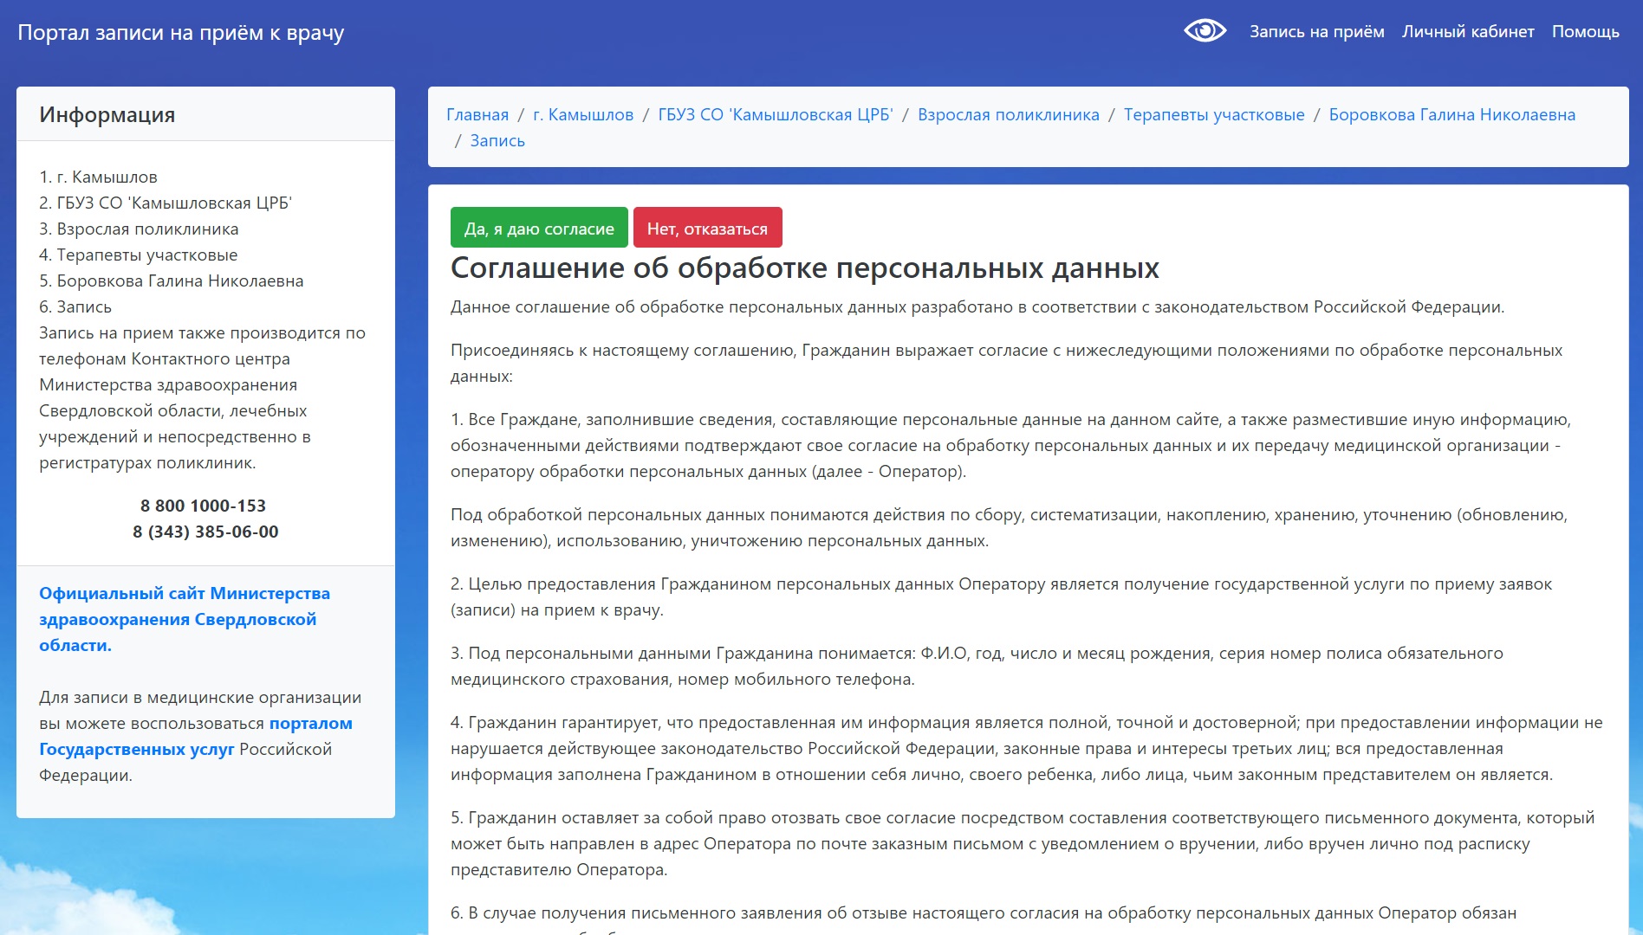Go back to 'Взрослая поликлиника' breadcrumb
This screenshot has width=1643, height=935.
1008,115
